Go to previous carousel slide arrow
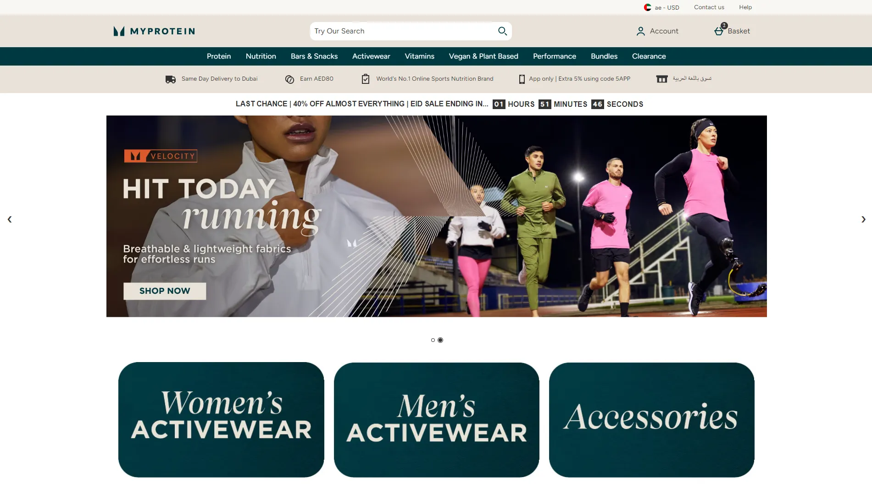Image resolution: width=872 pixels, height=495 pixels. (x=10, y=219)
